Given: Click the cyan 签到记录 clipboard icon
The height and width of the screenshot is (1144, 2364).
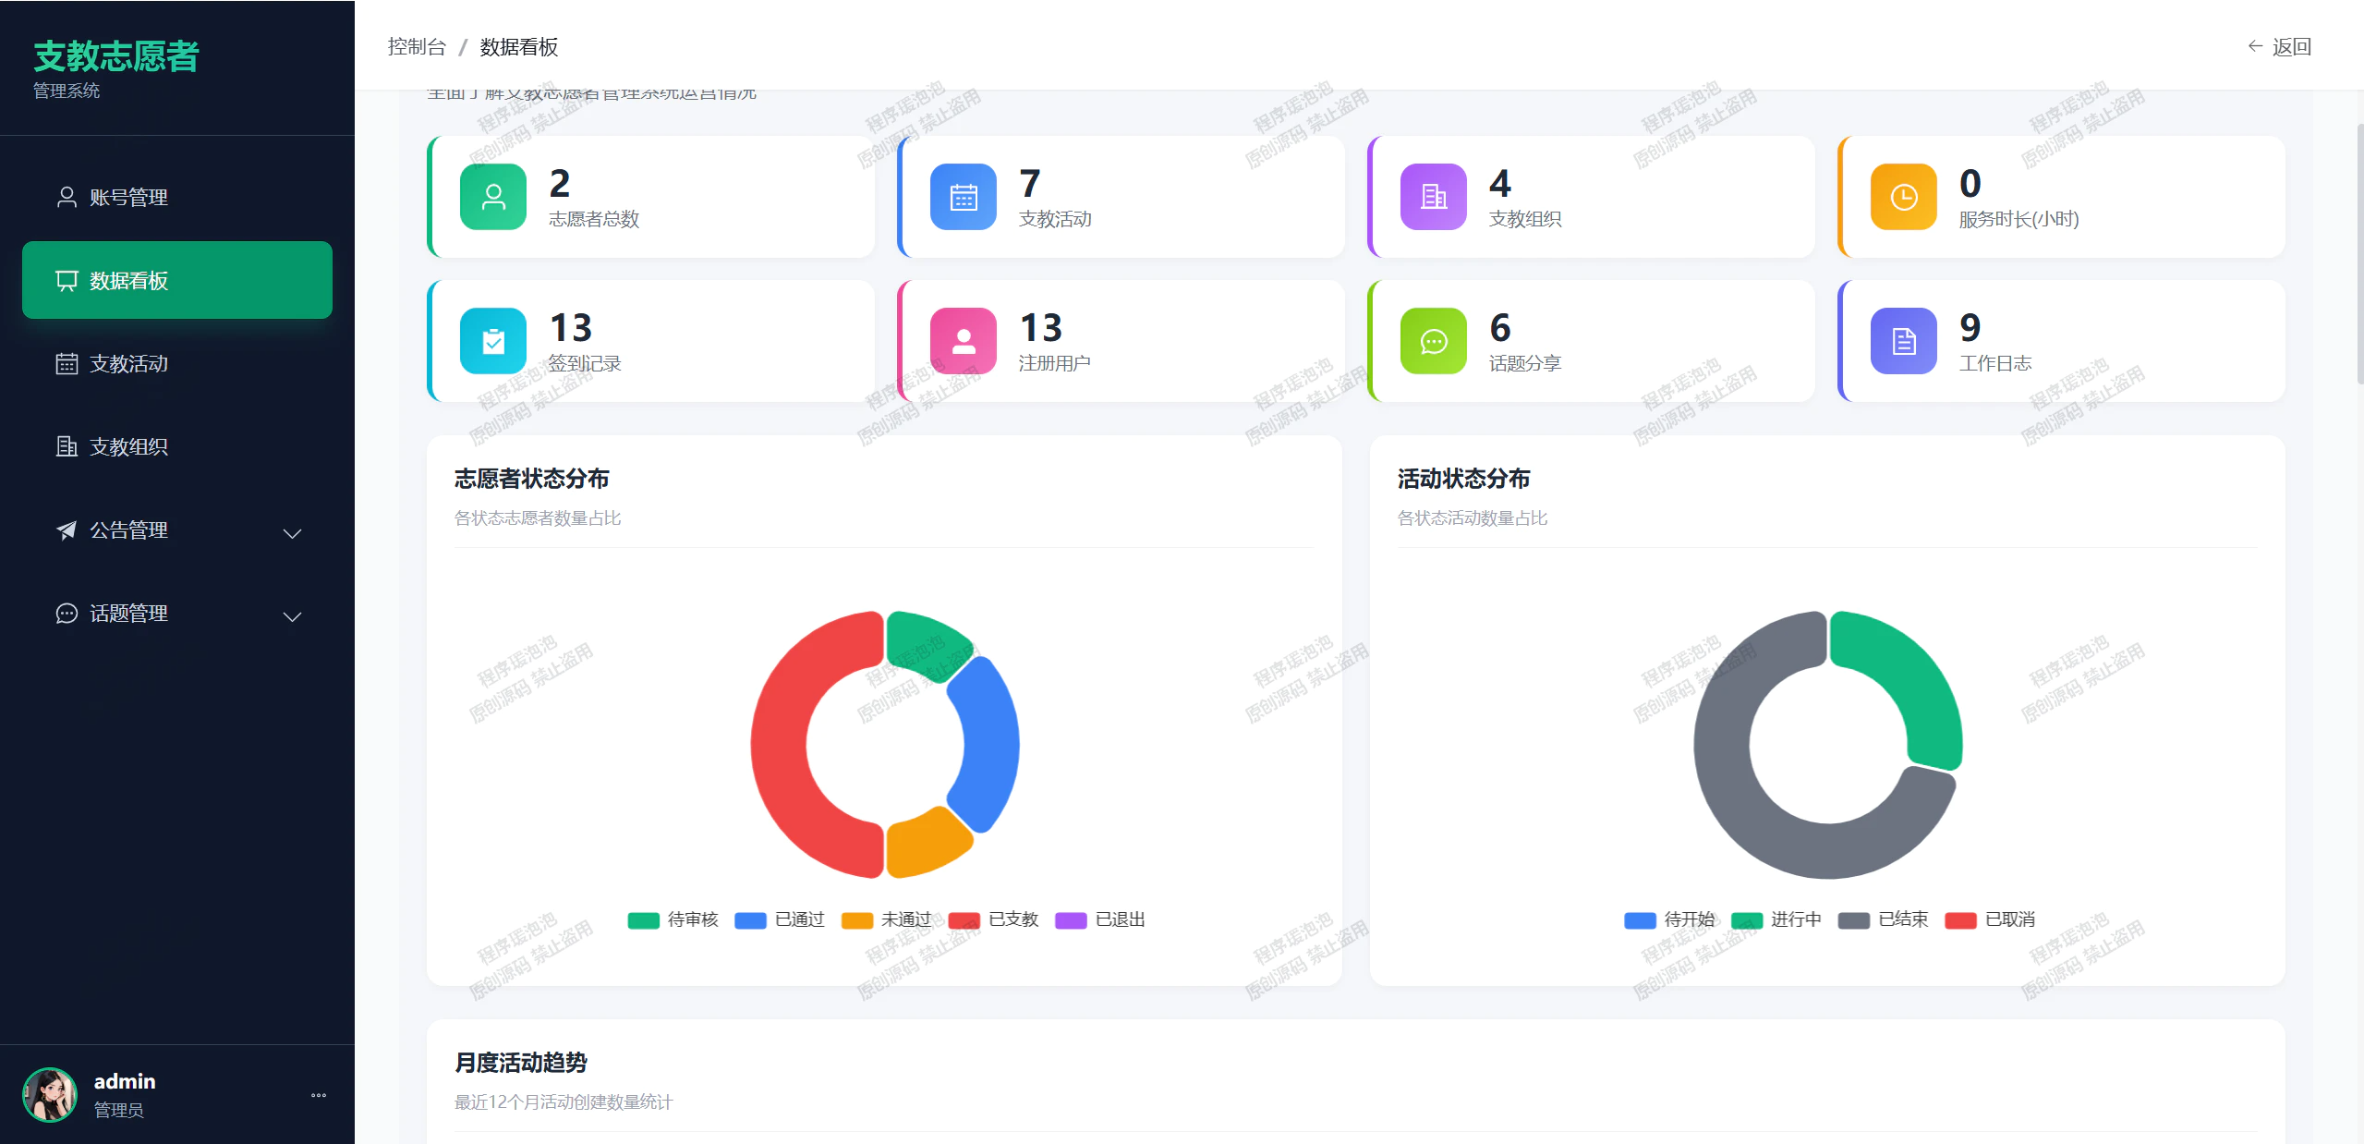Looking at the screenshot, I should (x=493, y=341).
